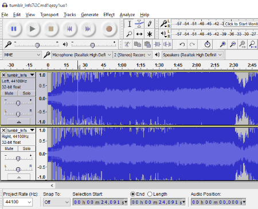Expand the Snap To dropdown

point(56,202)
